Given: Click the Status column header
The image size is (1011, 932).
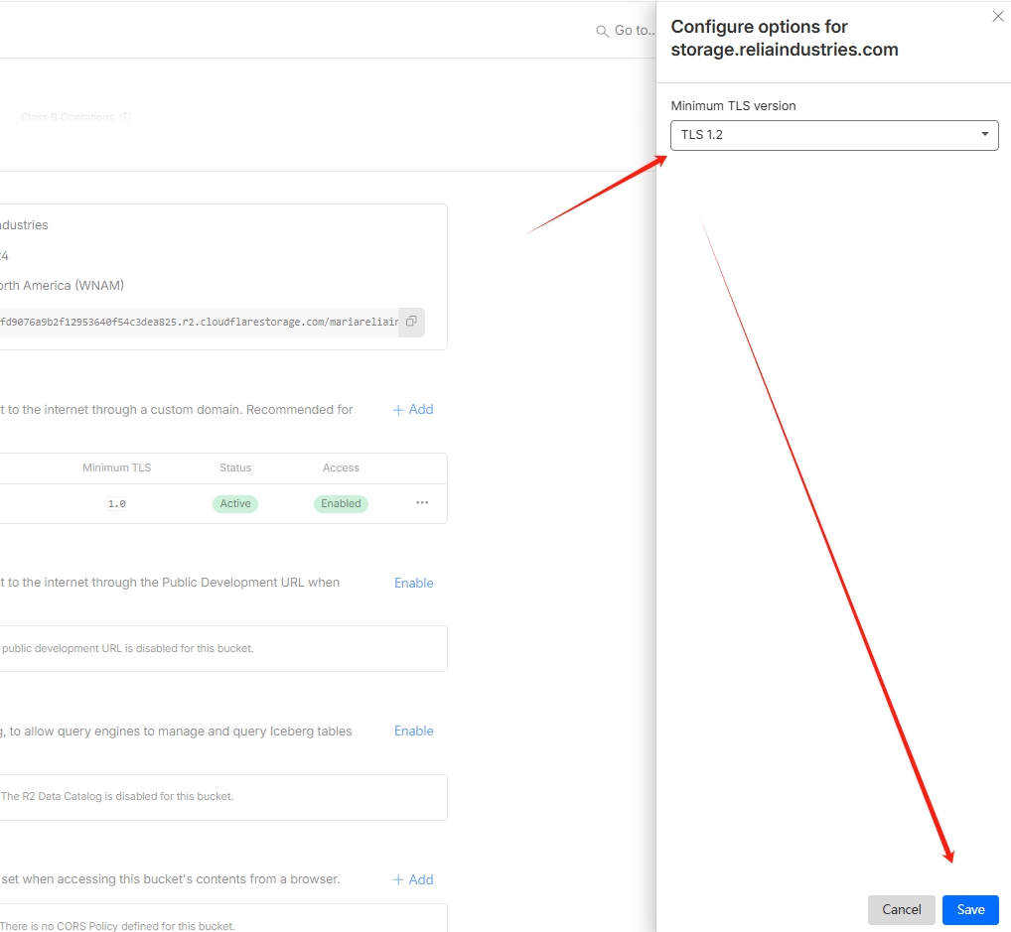Looking at the screenshot, I should [x=235, y=468].
